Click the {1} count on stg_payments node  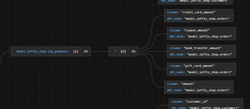(76, 51)
